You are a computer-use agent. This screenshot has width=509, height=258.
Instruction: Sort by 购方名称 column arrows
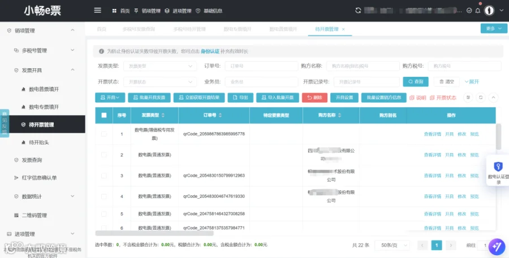pyautogui.click(x=339, y=115)
